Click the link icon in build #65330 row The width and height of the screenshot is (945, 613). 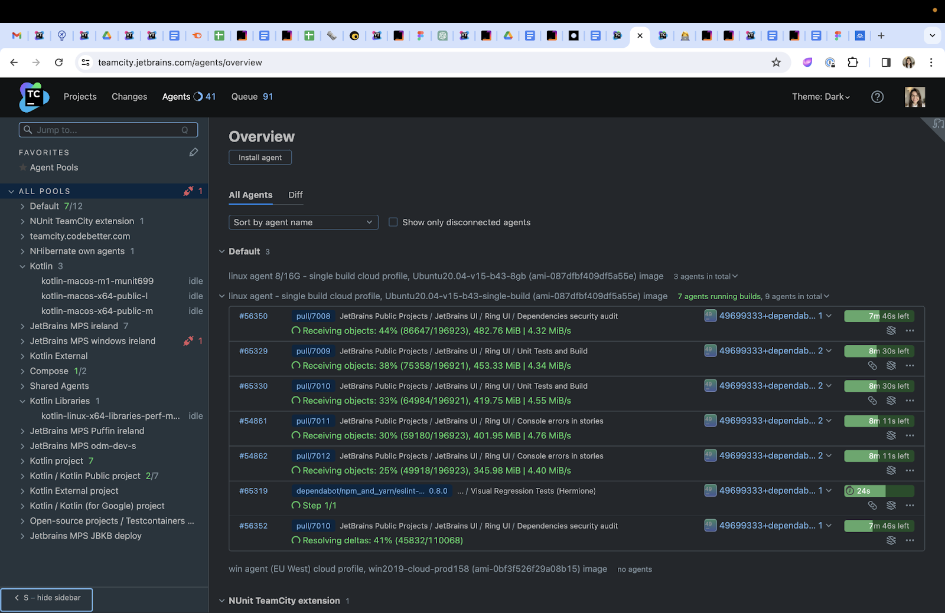872,401
